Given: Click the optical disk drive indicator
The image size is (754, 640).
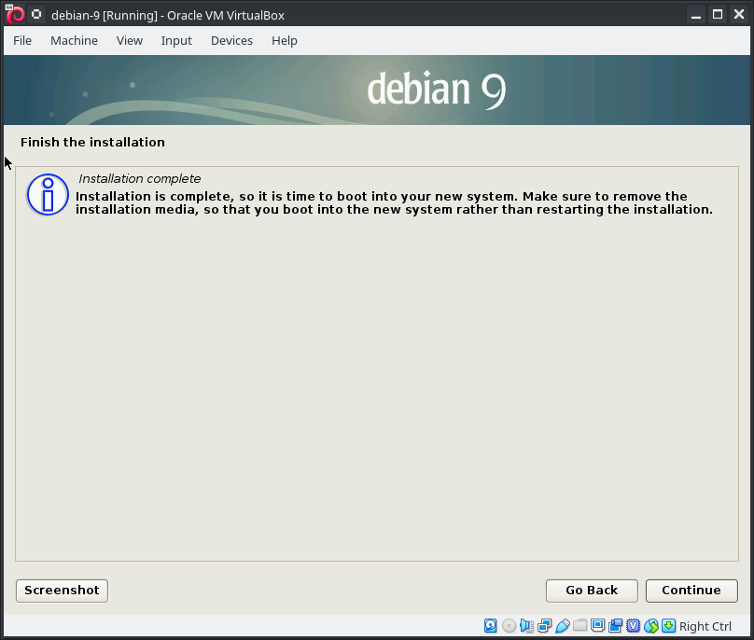Looking at the screenshot, I should pyautogui.click(x=509, y=626).
